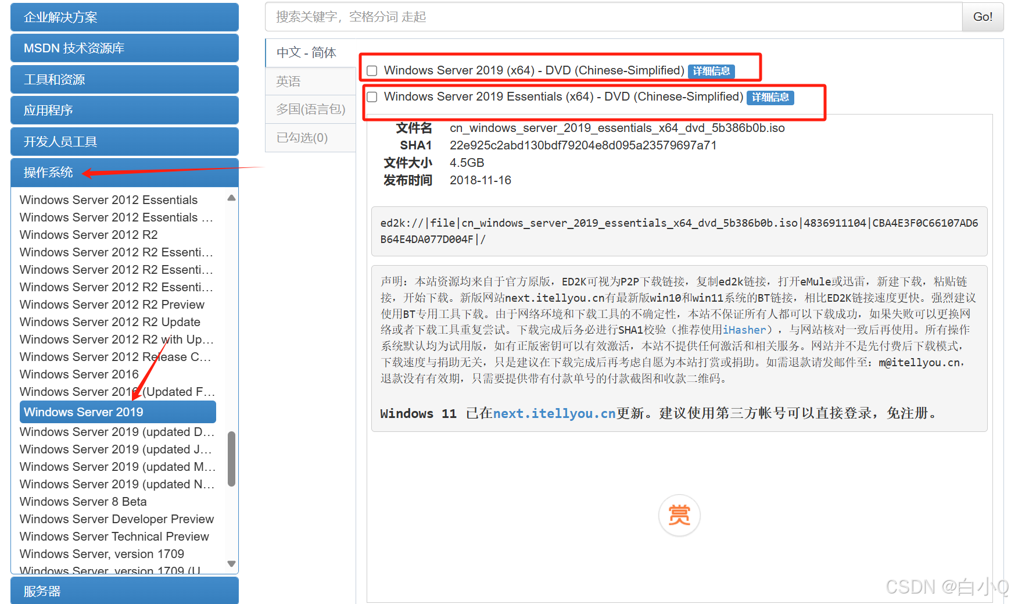Select Windows Server, version 1709

tap(102, 554)
